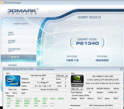
Task: Click the AVX feature label
Action: pyautogui.click(x=44, y=101)
